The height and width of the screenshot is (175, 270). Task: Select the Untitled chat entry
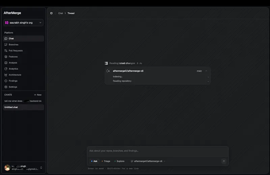click(23, 107)
